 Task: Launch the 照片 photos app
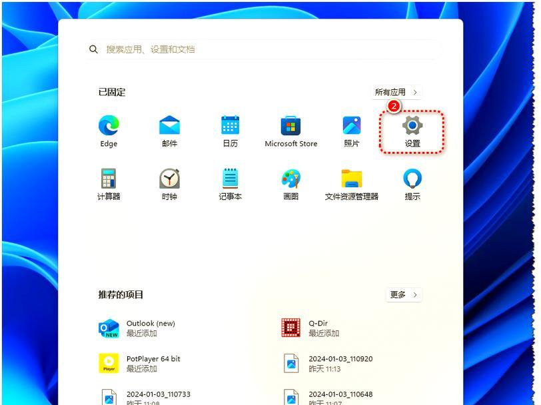pyautogui.click(x=352, y=131)
